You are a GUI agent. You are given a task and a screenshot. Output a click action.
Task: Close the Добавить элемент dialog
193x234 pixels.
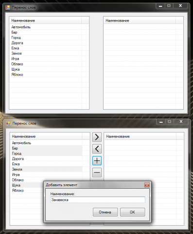tap(147, 185)
